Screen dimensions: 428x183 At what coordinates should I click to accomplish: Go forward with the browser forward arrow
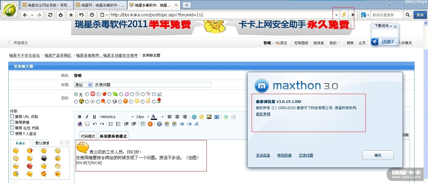40,15
